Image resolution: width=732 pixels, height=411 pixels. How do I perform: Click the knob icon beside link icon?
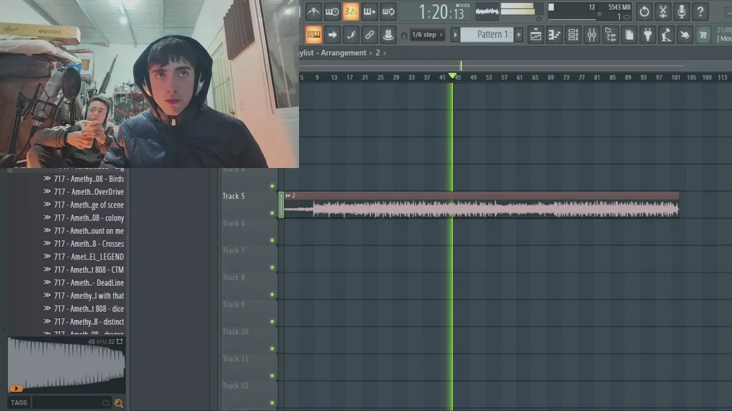(388, 35)
